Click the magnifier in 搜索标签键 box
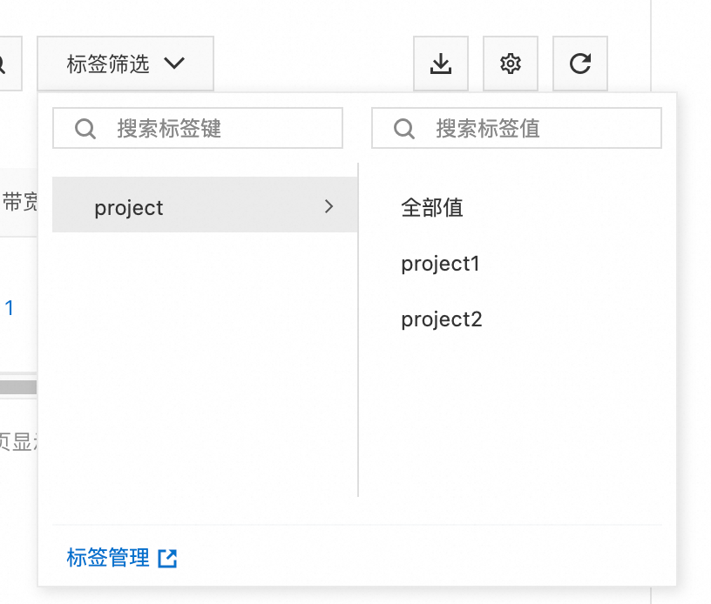Viewport: 711px width, 604px height. point(85,129)
